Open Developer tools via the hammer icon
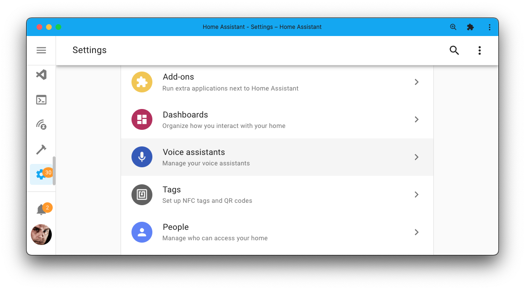 41,149
